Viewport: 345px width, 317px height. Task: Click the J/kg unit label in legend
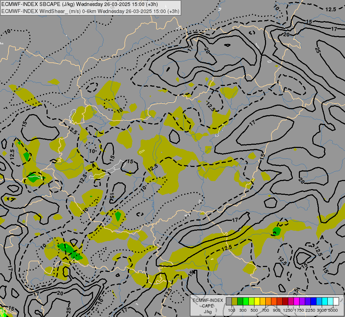[x=208, y=312]
